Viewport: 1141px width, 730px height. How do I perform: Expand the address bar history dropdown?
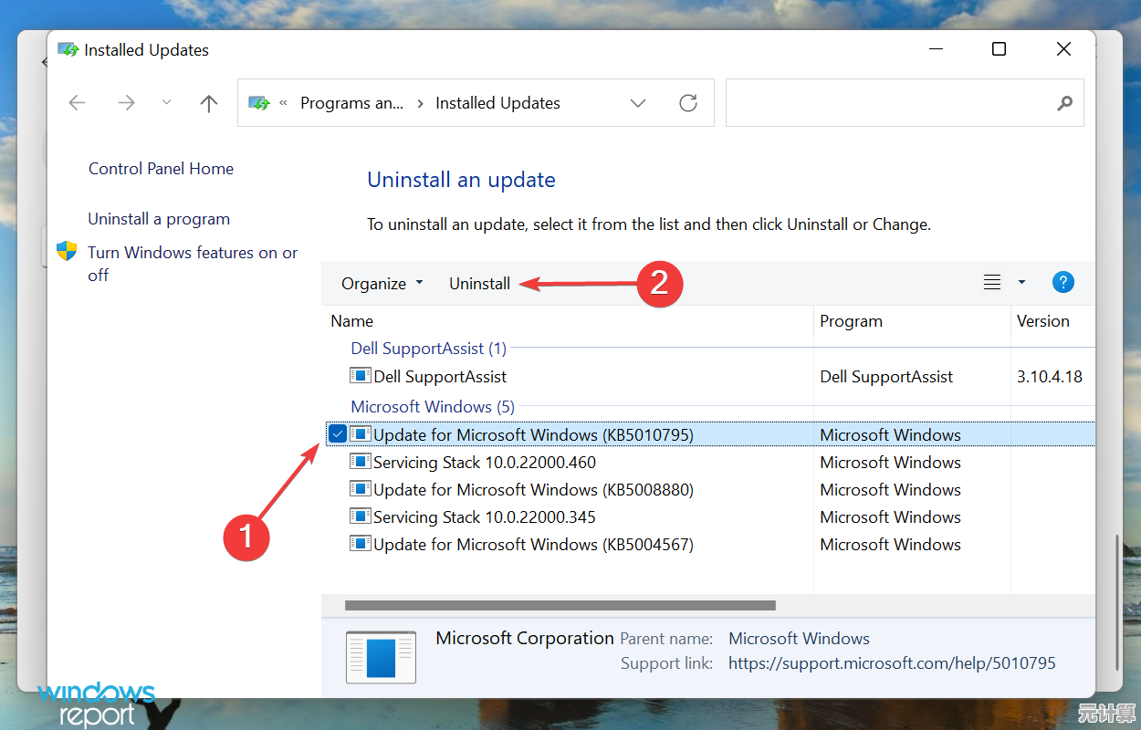638,103
